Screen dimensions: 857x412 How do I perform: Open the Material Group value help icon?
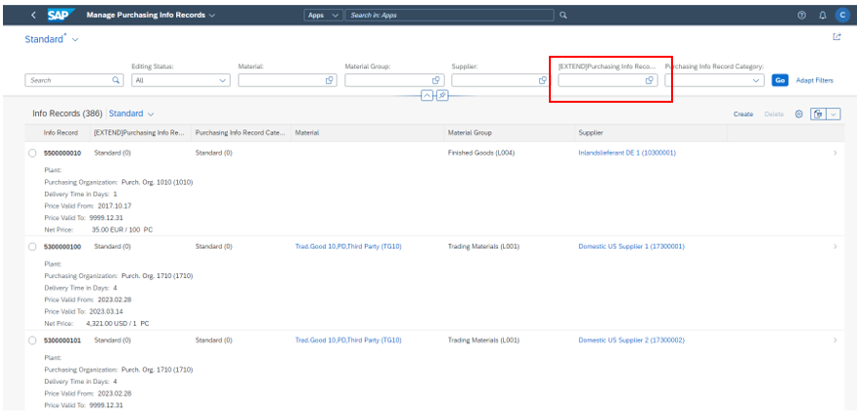click(436, 80)
